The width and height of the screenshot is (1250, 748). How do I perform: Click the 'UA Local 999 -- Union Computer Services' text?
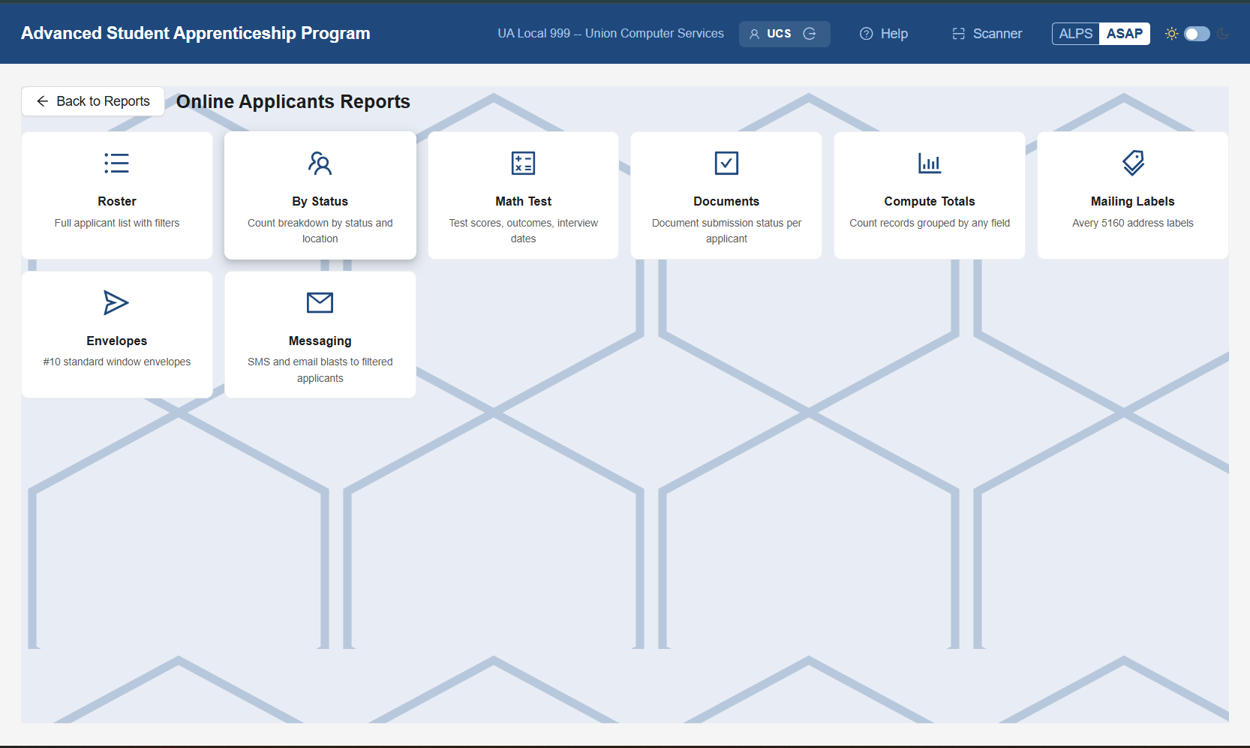coord(611,34)
